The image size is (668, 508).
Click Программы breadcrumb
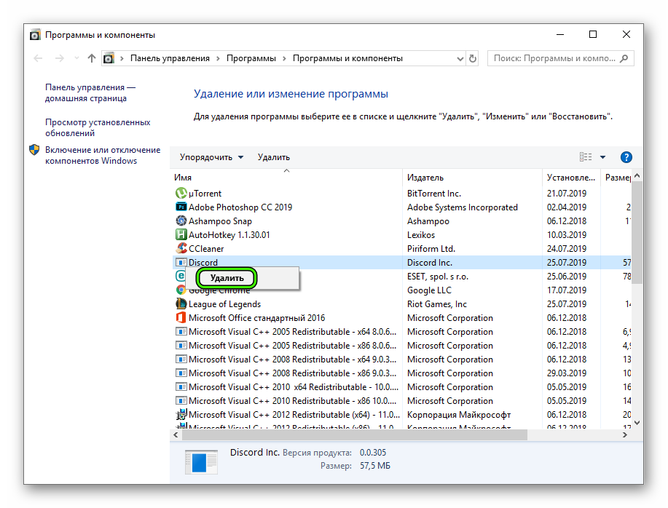(251, 58)
